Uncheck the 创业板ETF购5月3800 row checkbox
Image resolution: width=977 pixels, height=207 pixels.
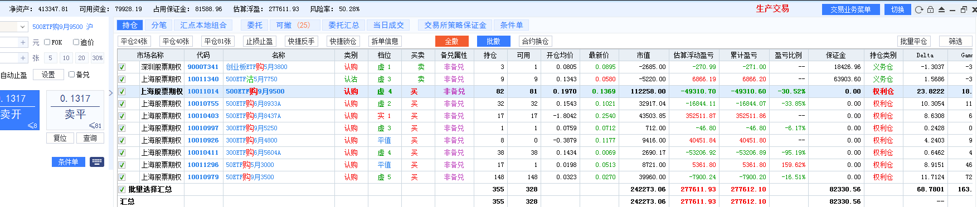tap(122, 67)
